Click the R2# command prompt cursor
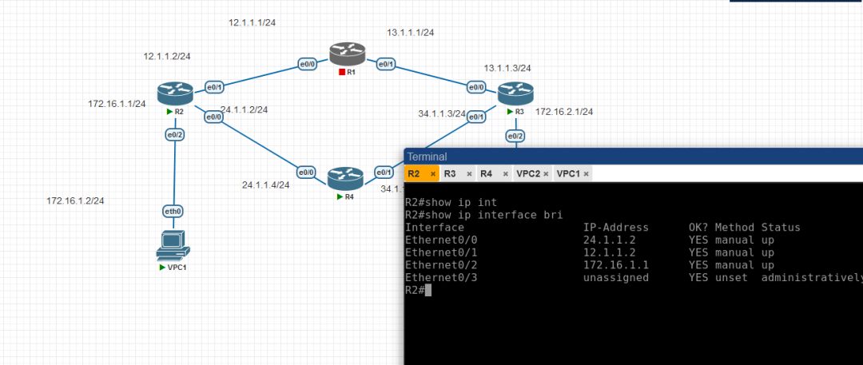Viewport: 863px width, 365px height. click(428, 290)
